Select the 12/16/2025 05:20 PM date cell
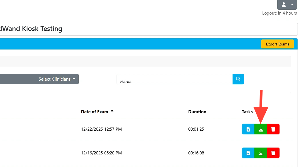This screenshot has width=299, height=167. pyautogui.click(x=101, y=153)
